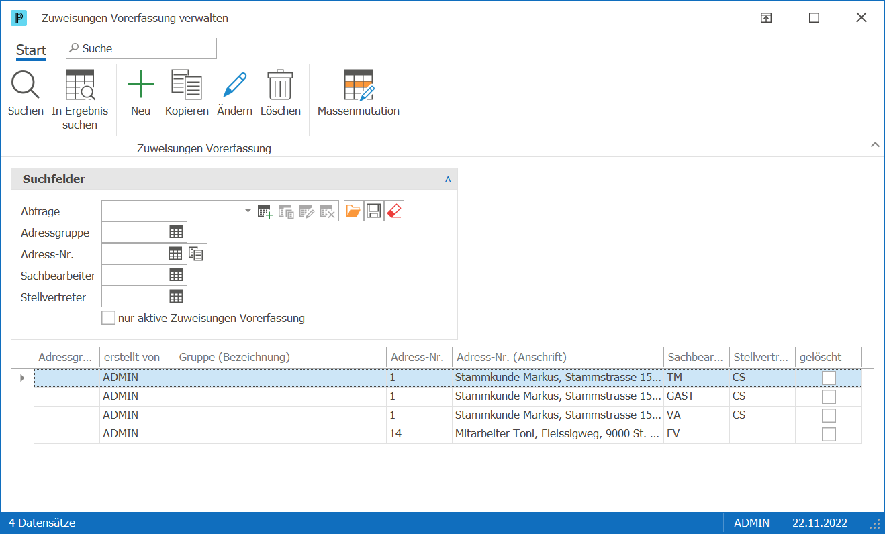
Task: Open Adressgruppe lookup table icon
Action: 176,232
